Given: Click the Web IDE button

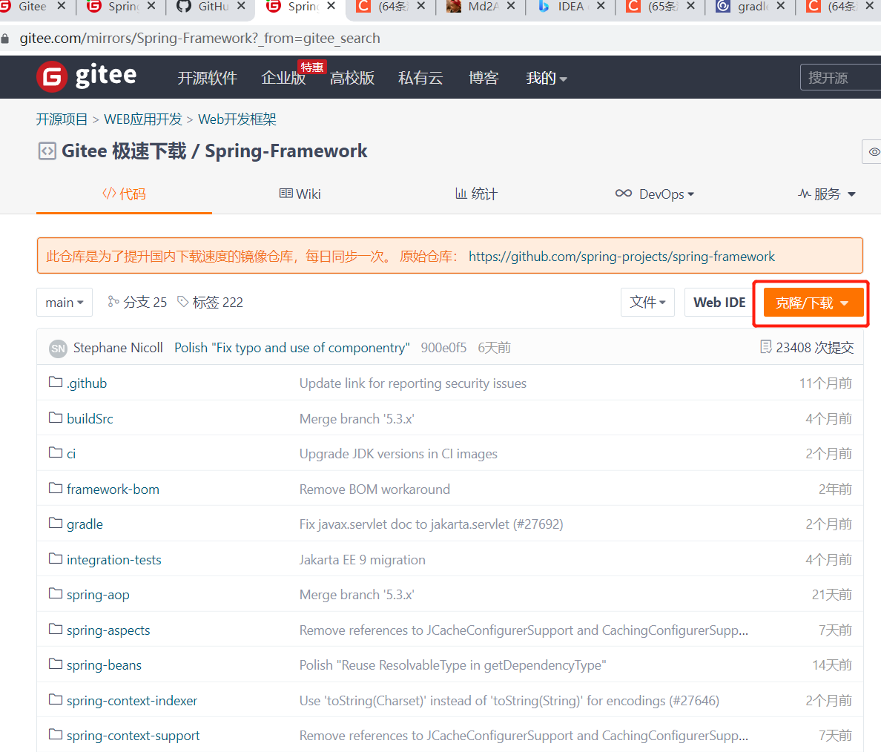Looking at the screenshot, I should point(719,303).
